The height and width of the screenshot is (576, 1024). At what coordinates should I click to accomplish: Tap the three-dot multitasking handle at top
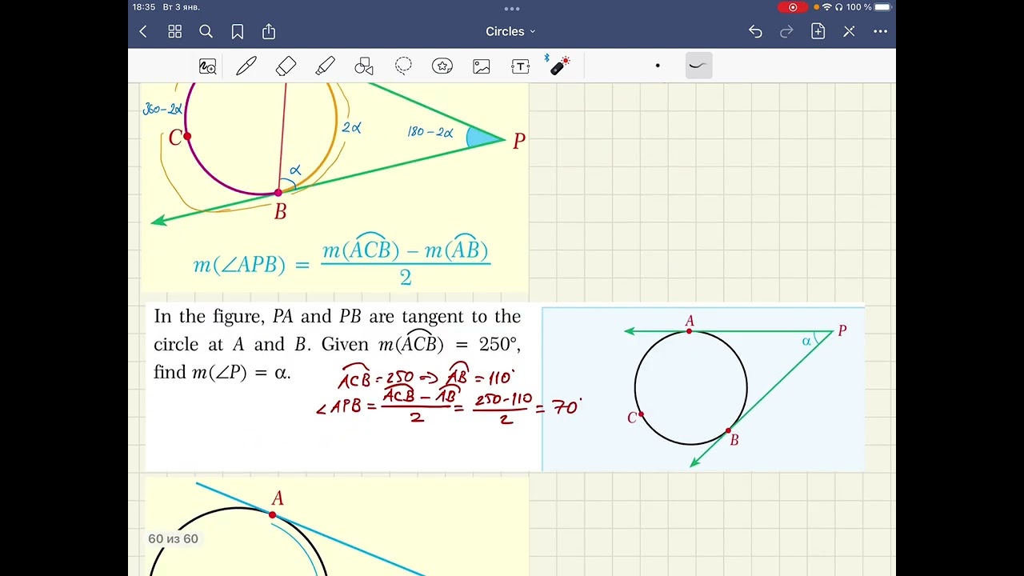pos(512,9)
